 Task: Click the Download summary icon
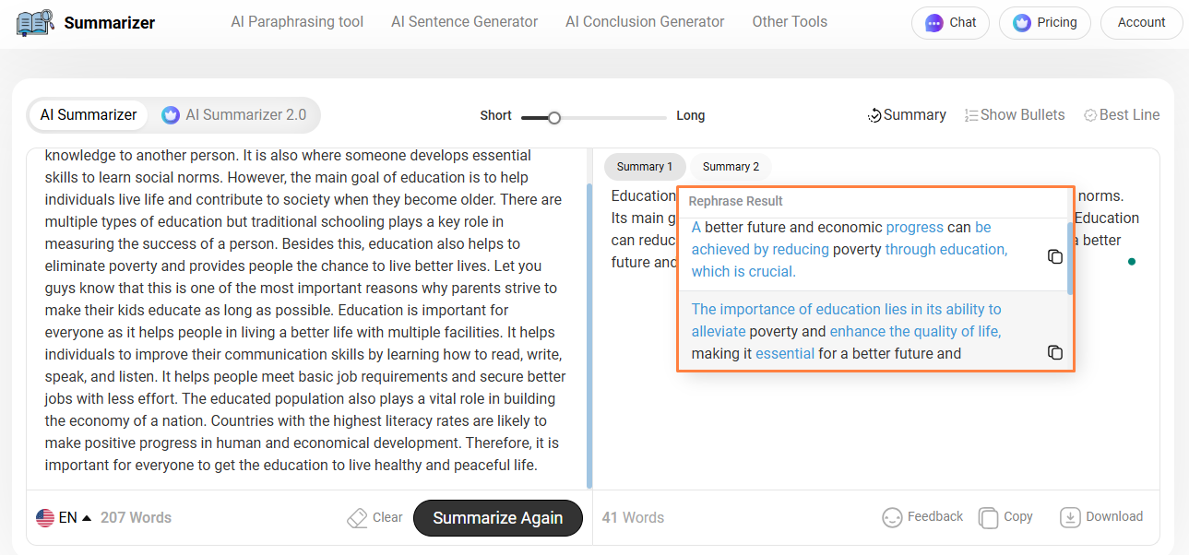[1070, 517]
